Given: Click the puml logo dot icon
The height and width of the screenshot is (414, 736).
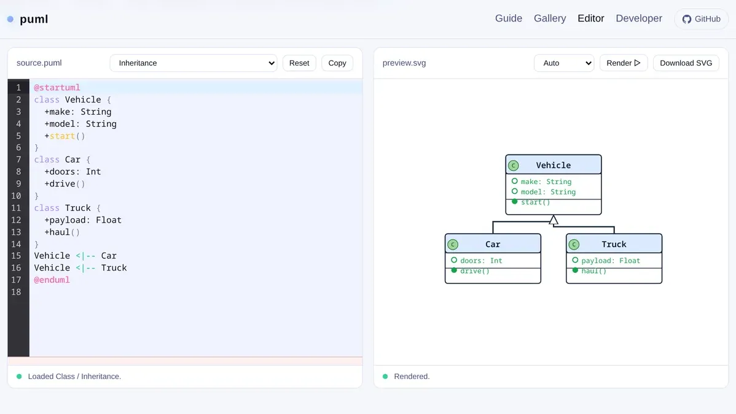Looking at the screenshot, I should tap(10, 19).
